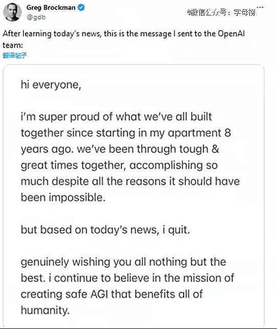Click the word 'team:' under the tweet
Screen dimensions: 277x329
(x=13, y=45)
